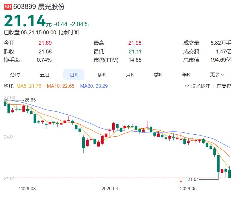Switch to the 周K tab

pos(102,75)
